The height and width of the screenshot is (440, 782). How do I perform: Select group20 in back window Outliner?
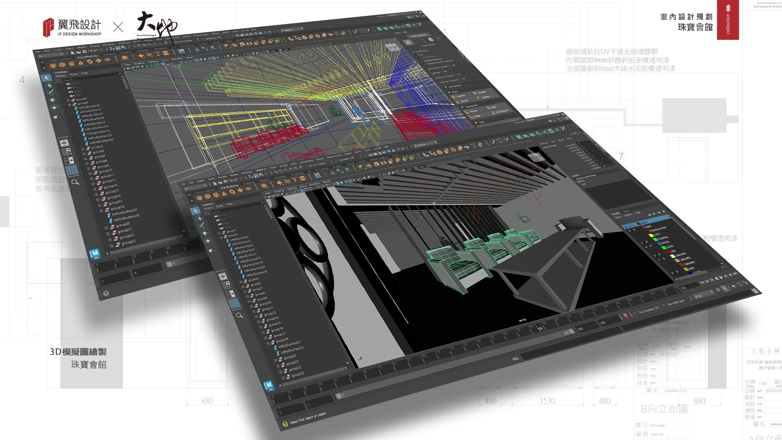click(123, 224)
